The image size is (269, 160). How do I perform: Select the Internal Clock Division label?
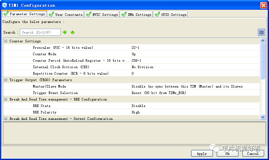(61, 67)
